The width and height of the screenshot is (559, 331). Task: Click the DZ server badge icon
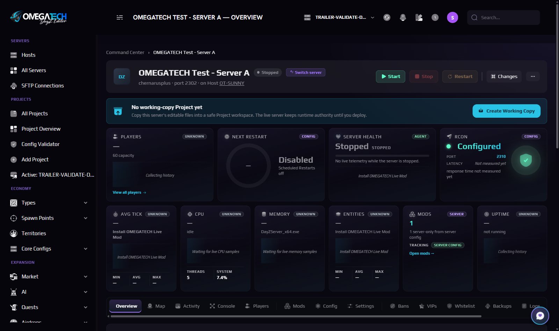click(122, 77)
